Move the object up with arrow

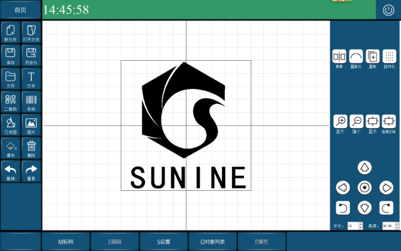pyautogui.click(x=365, y=168)
